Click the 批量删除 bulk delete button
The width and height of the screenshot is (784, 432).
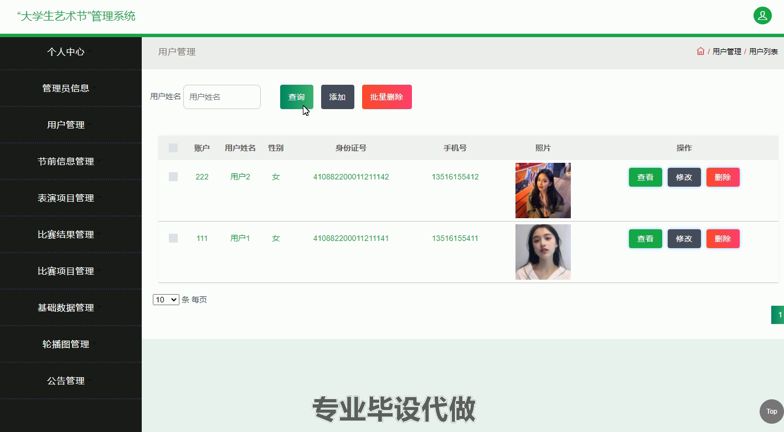click(x=387, y=97)
